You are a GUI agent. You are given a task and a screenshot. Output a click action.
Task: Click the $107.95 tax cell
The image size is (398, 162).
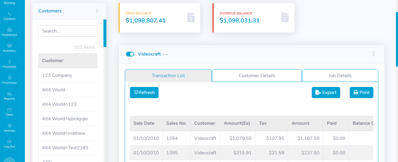(271, 138)
